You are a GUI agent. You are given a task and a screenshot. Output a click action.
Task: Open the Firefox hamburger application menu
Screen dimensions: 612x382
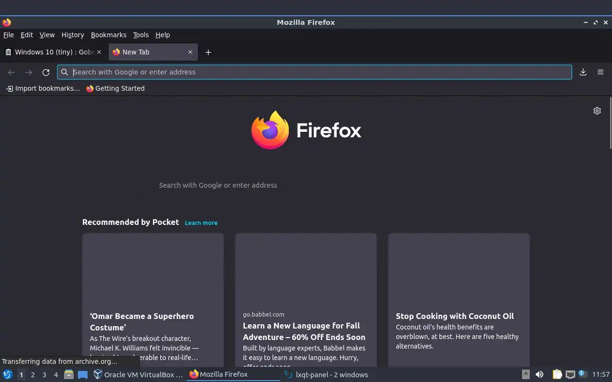click(601, 72)
